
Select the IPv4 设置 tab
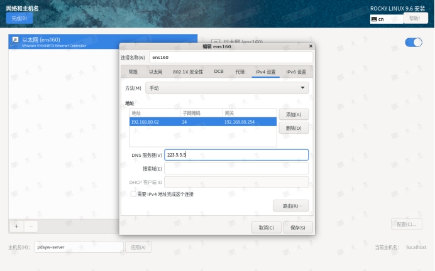pyautogui.click(x=265, y=72)
